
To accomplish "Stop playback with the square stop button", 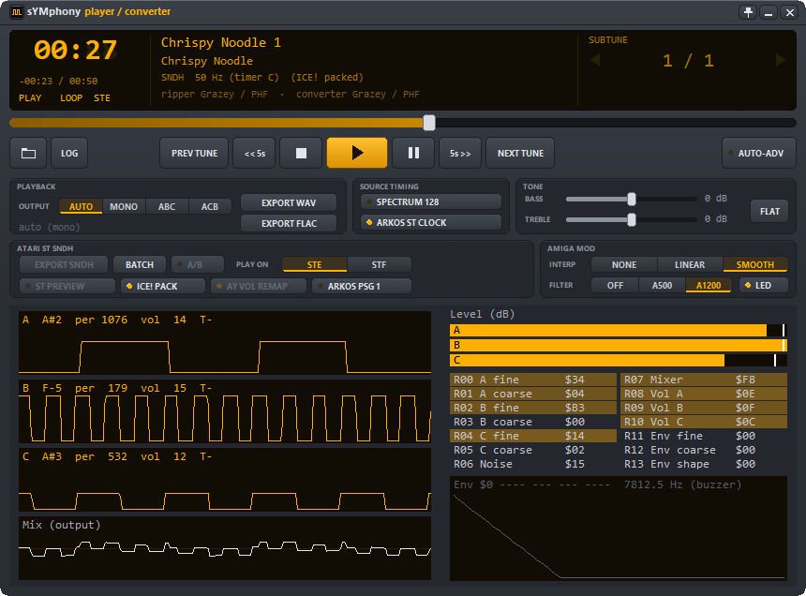I will pos(301,153).
